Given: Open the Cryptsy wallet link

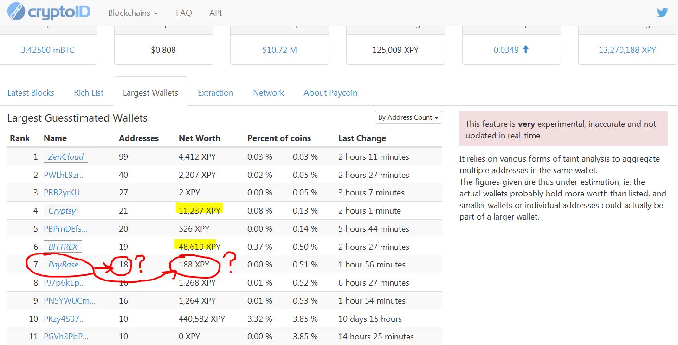Looking at the screenshot, I should point(62,210).
